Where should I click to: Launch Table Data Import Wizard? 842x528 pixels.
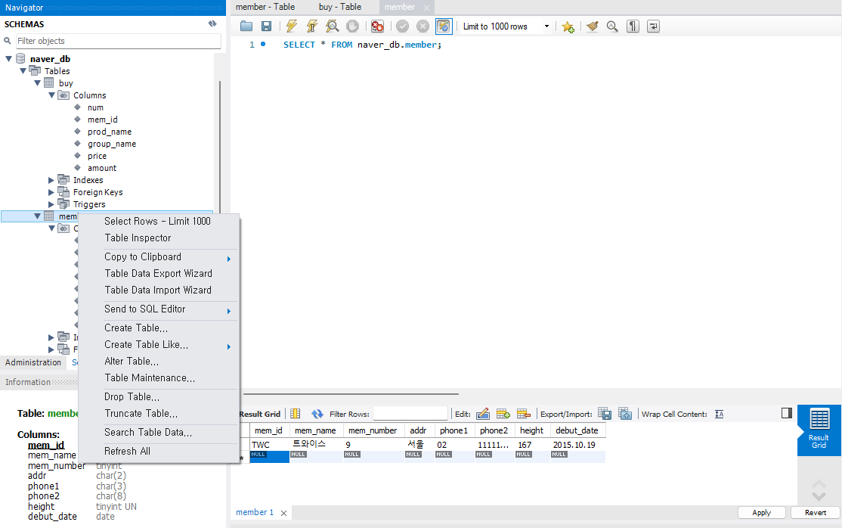click(158, 290)
